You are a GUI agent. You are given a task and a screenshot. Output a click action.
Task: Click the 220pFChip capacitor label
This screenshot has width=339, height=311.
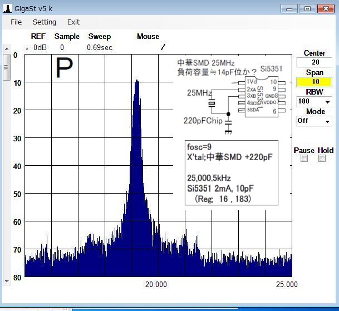tap(203, 121)
